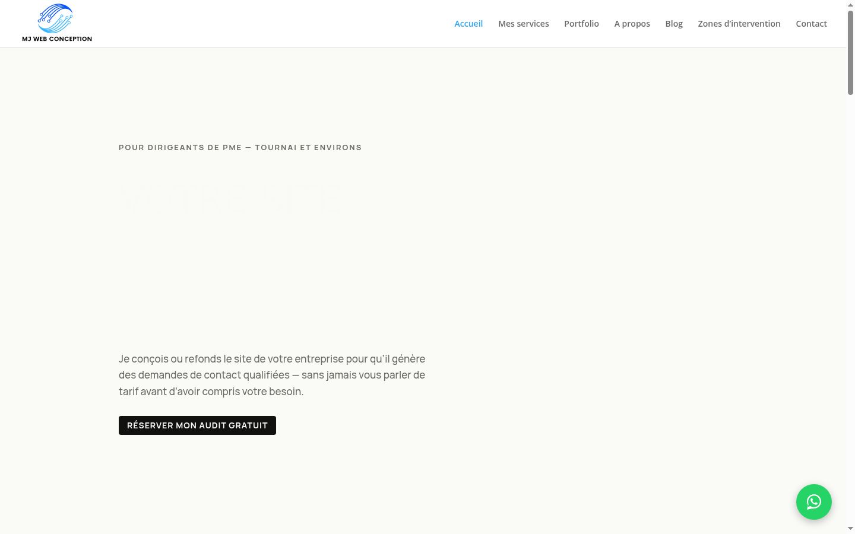Go to the Contact page
855x534 pixels.
point(811,24)
